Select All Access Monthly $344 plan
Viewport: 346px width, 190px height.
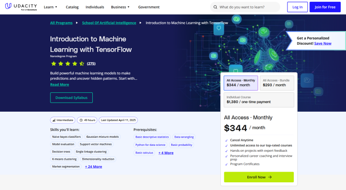241,83
